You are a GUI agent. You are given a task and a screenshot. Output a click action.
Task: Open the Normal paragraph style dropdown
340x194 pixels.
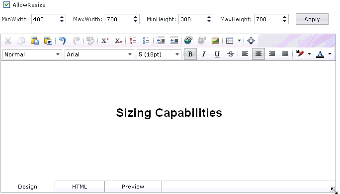(x=32, y=54)
